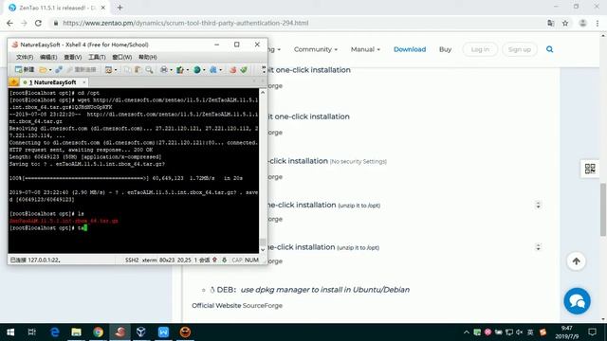
Task: Open the 编辑(E) menu in Xshell
Action: tap(48, 57)
